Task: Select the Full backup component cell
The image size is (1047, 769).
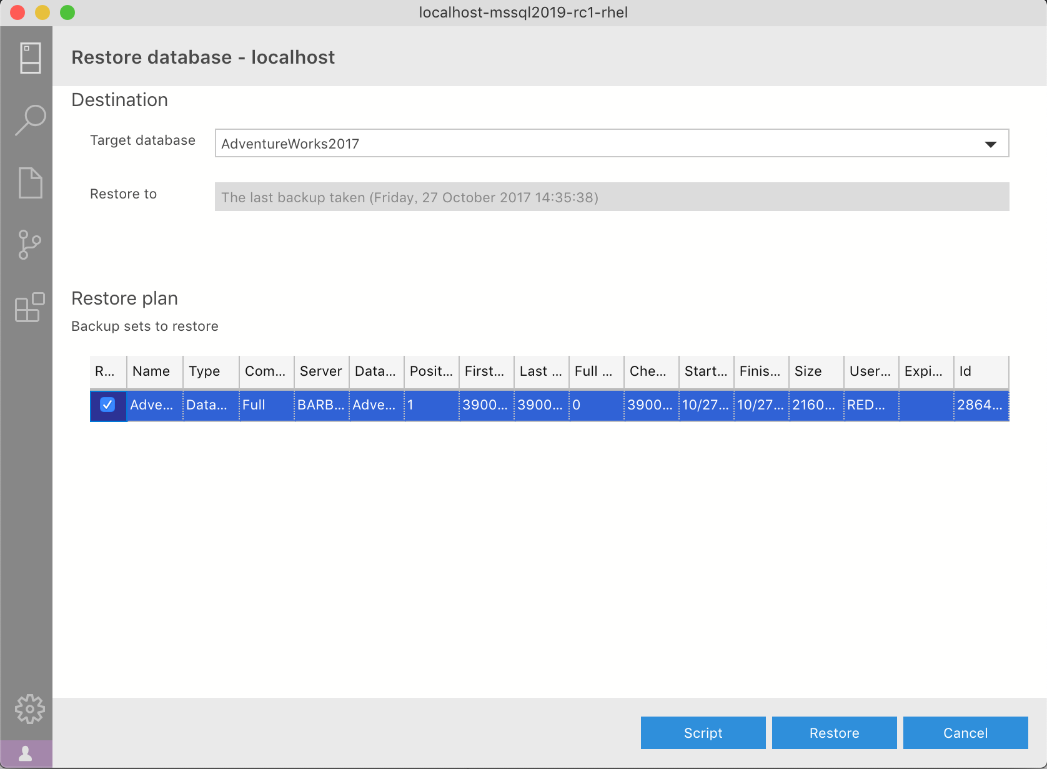Action: pyautogui.click(x=266, y=405)
